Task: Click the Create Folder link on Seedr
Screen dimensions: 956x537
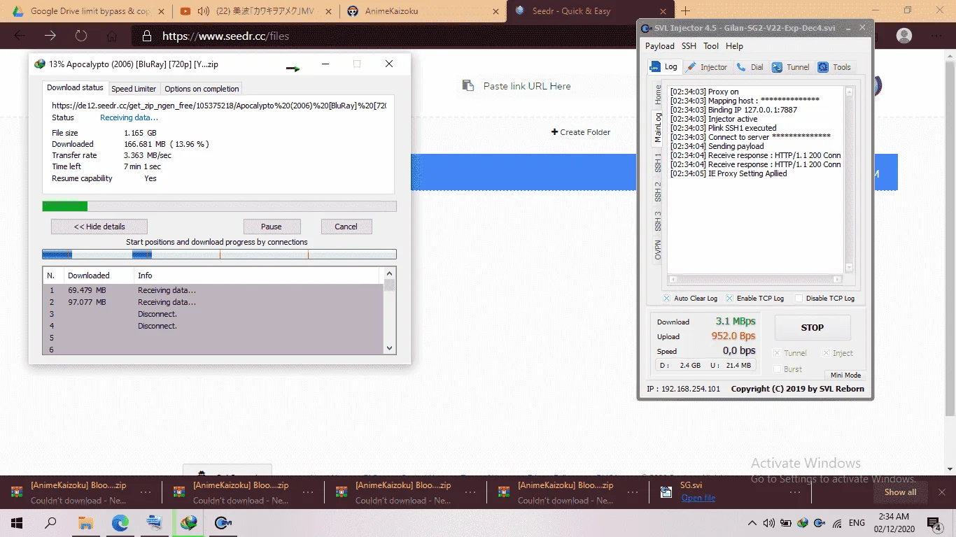Action: point(581,132)
